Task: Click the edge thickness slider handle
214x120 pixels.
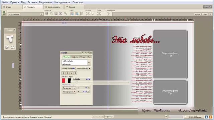Action: point(77,82)
